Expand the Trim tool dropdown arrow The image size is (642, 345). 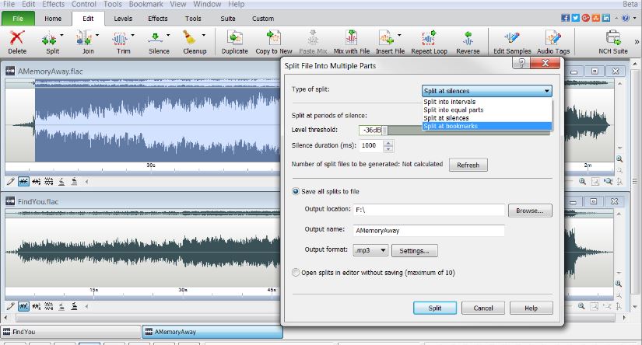[132, 36]
